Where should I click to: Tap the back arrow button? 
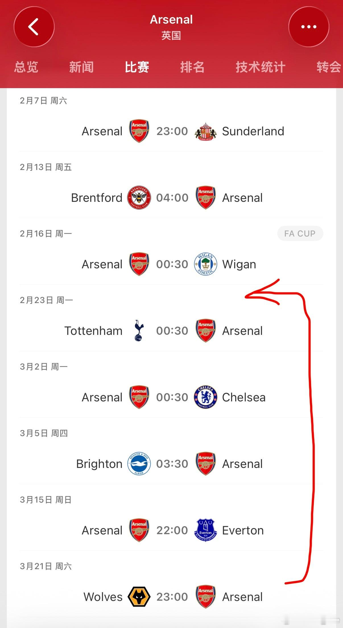[x=34, y=27]
